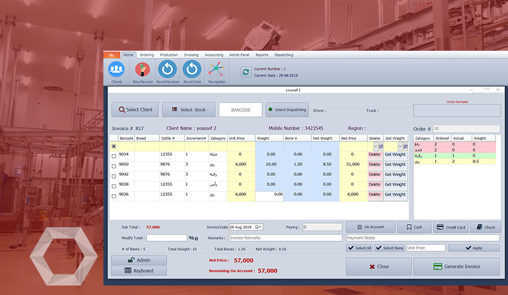Get Weight for barcode 9038 row
Image resolution: width=508 pixels, height=295 pixels.
pyautogui.click(x=395, y=185)
